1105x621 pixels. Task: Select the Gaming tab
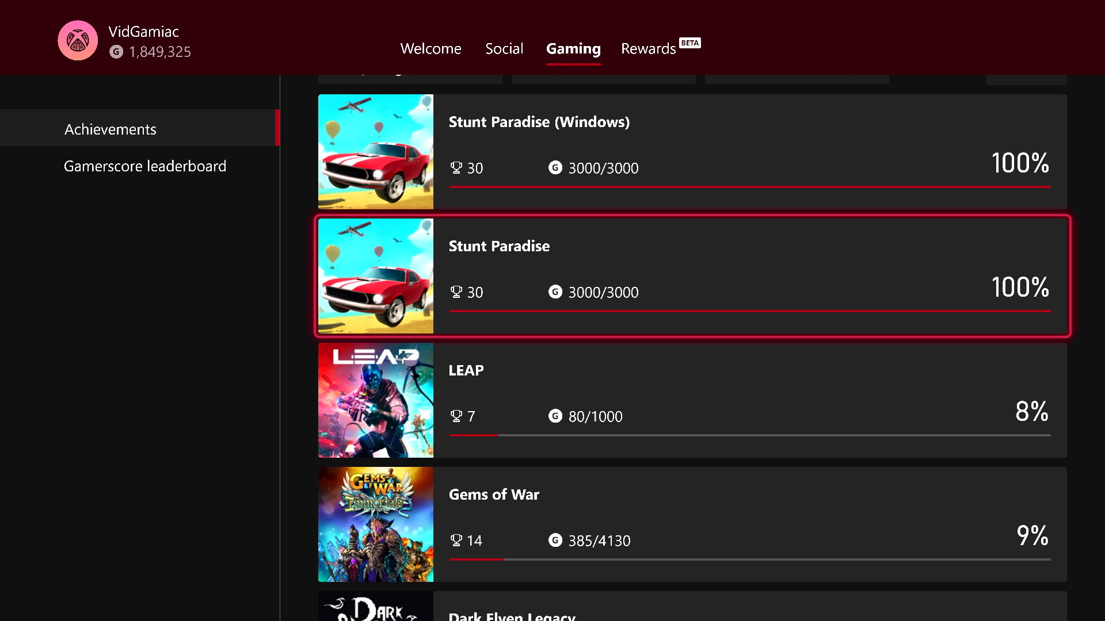pos(573,49)
